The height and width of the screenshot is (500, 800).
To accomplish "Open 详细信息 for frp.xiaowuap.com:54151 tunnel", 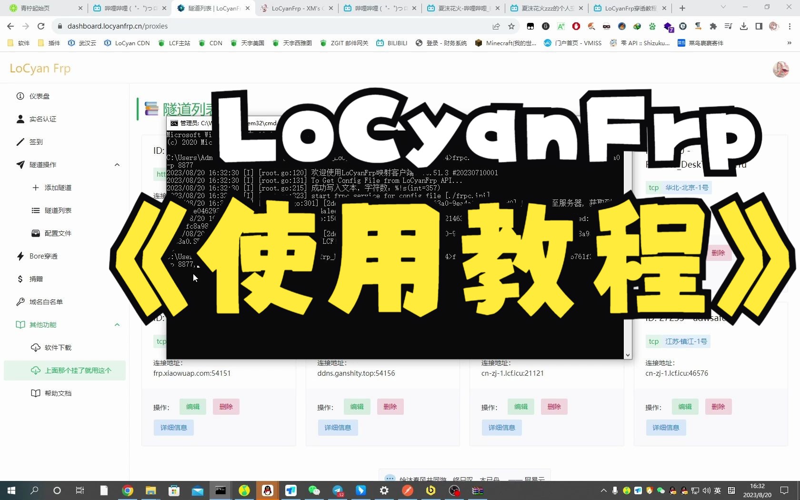I will click(174, 428).
